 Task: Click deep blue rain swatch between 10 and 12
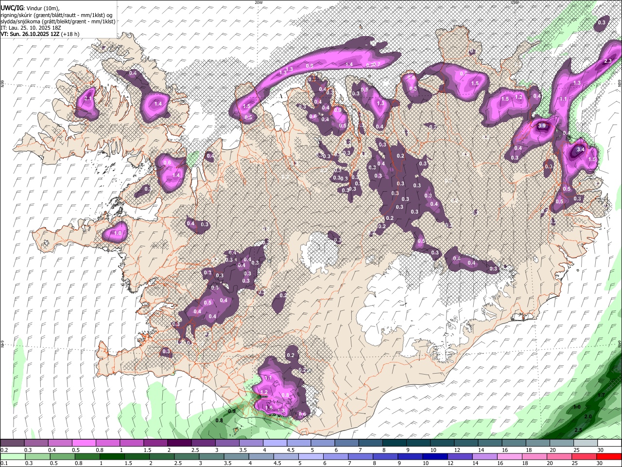pyautogui.click(x=434, y=456)
